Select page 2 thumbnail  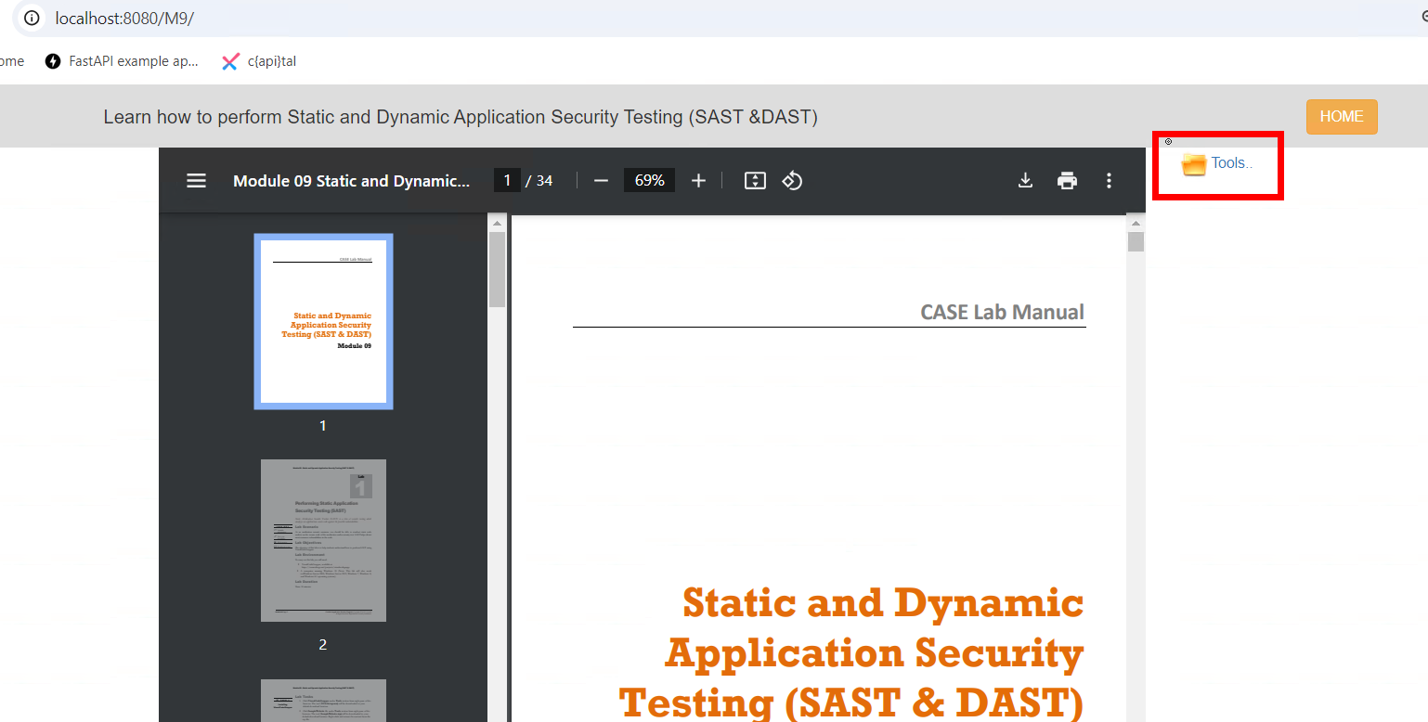(x=323, y=540)
